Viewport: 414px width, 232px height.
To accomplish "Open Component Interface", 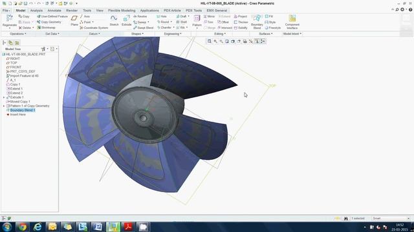I will coord(292,21).
